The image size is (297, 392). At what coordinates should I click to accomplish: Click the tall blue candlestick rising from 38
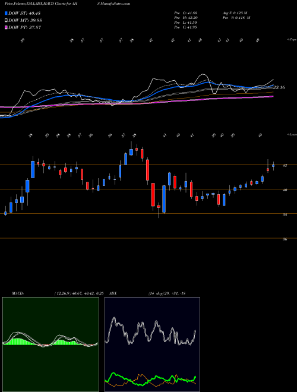click(x=164, y=199)
